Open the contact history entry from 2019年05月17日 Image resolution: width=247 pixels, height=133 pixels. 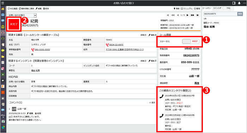(x=179, y=103)
